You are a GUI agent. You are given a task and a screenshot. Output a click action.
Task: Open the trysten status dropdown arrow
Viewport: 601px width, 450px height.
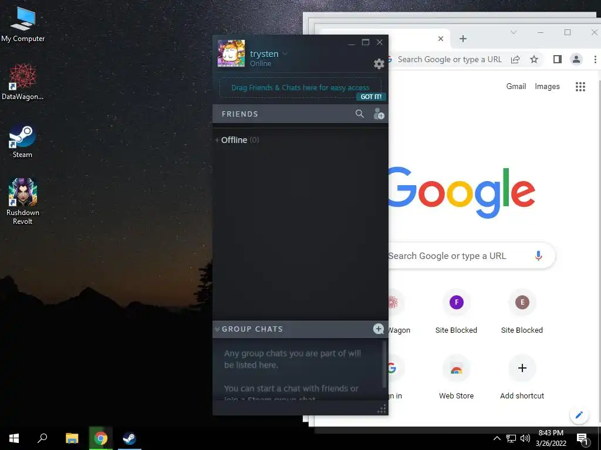click(x=285, y=54)
